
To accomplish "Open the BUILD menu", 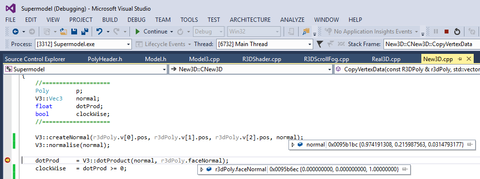I will 110,19.
